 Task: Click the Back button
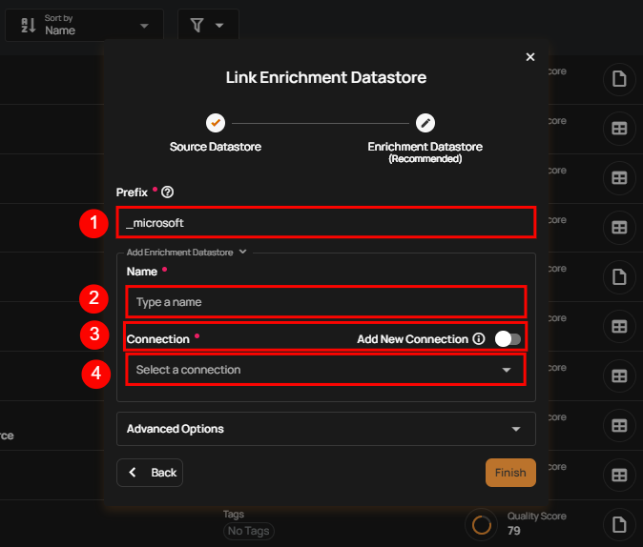click(150, 473)
